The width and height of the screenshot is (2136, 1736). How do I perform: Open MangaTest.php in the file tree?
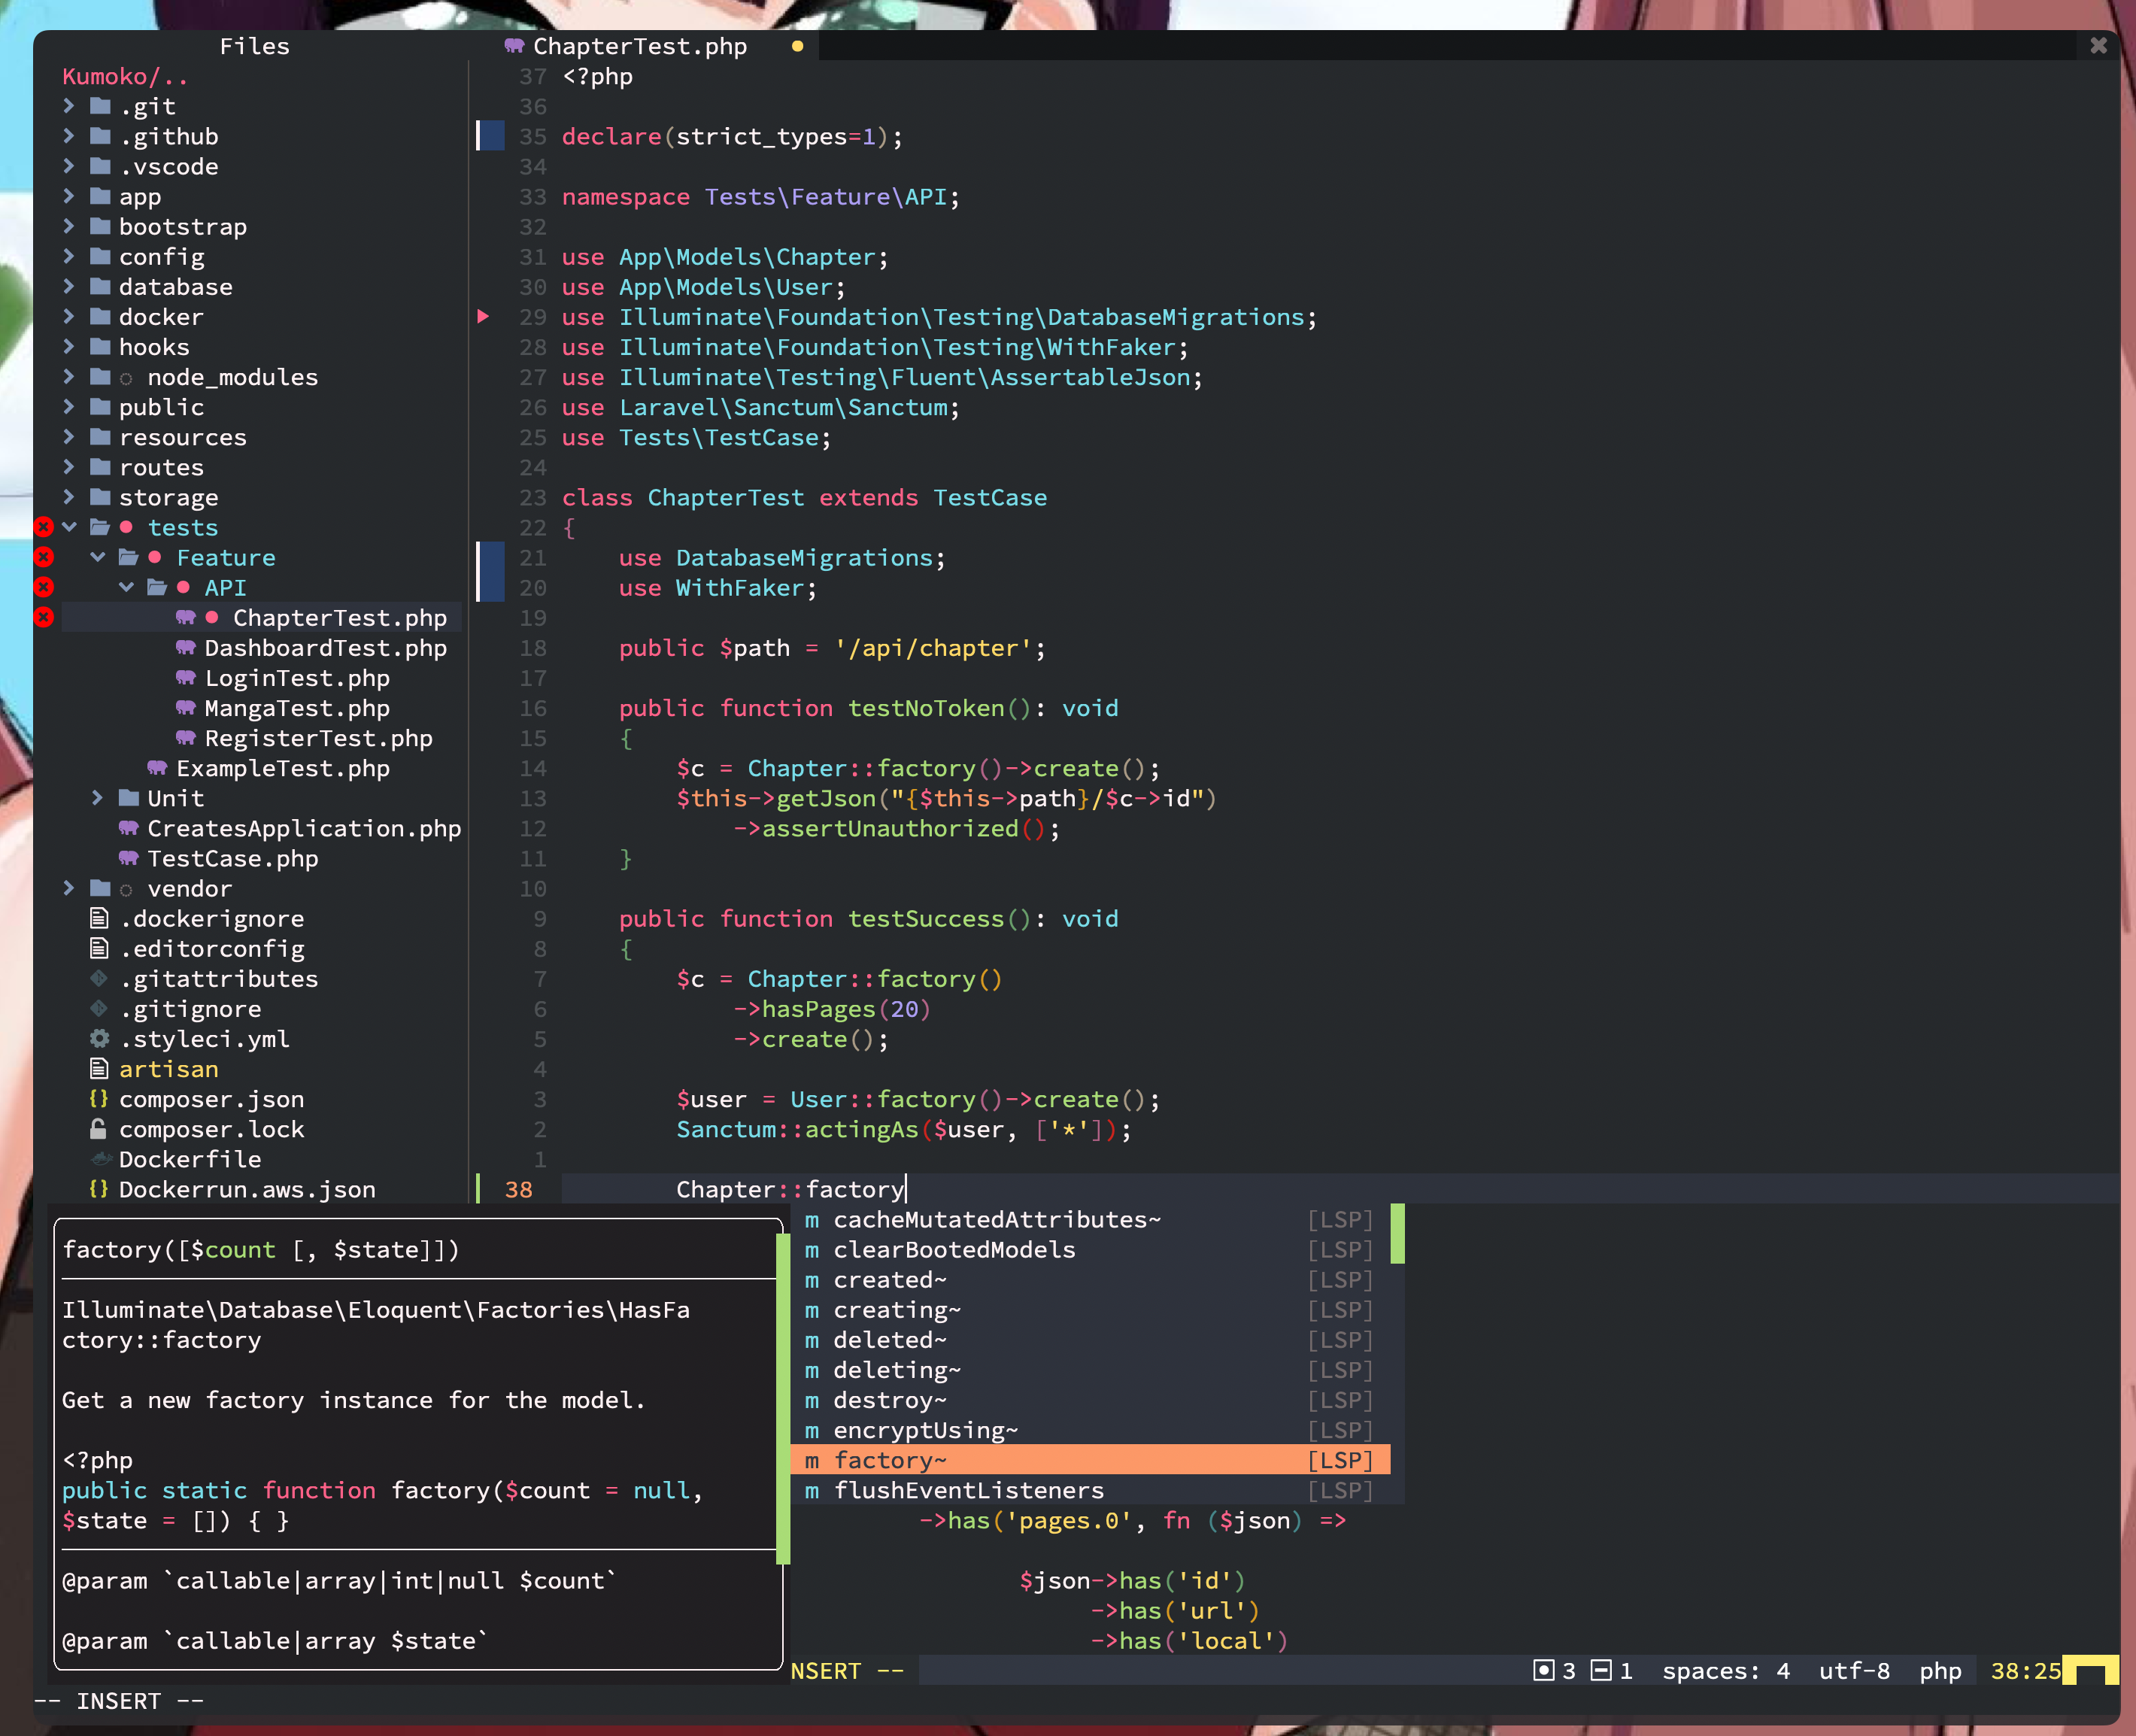[x=297, y=708]
